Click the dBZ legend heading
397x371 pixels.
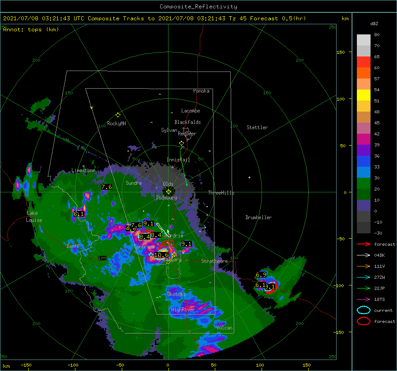coord(374,23)
